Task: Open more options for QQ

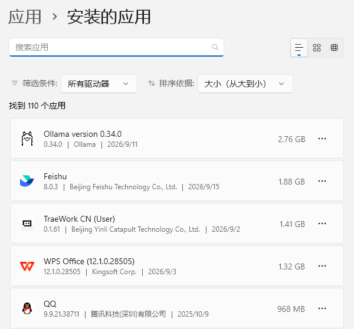Action: pyautogui.click(x=322, y=308)
